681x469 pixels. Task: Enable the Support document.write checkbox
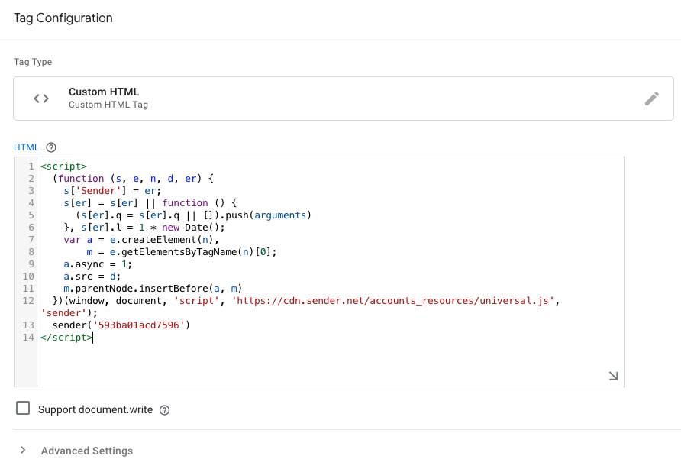point(23,409)
